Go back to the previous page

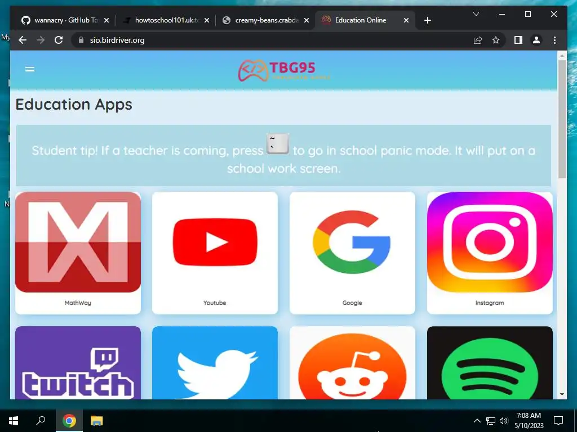point(23,40)
